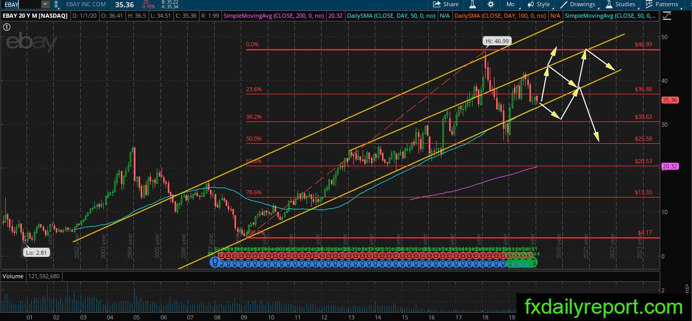Open the Patterns menu
This screenshot has height=321, width=692.
tap(662, 4)
